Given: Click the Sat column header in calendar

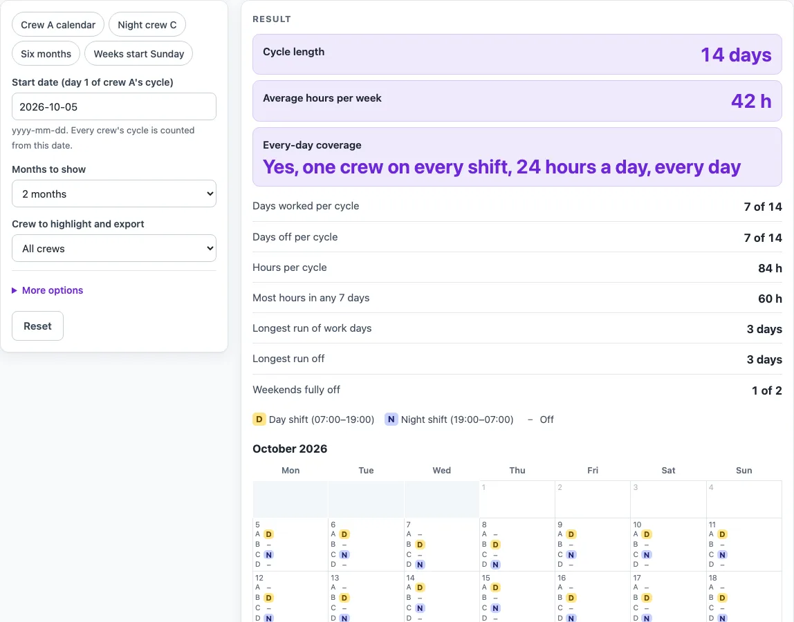Looking at the screenshot, I should tap(668, 470).
